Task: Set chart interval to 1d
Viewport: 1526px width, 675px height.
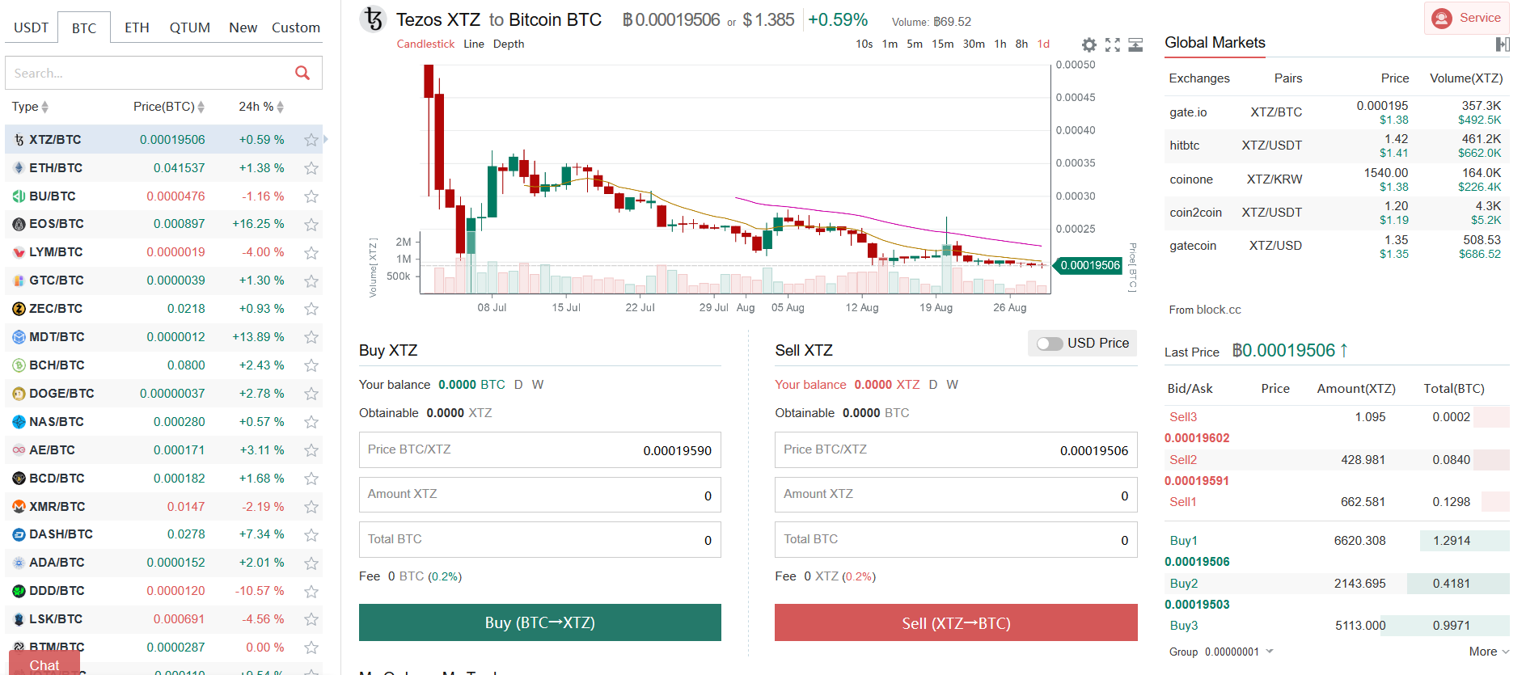Action: tap(1044, 44)
